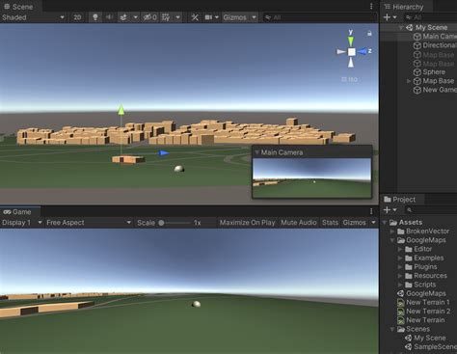Collapse the GoogleMaps folder
Viewport: 457px width, 354px height.
[x=392, y=240]
